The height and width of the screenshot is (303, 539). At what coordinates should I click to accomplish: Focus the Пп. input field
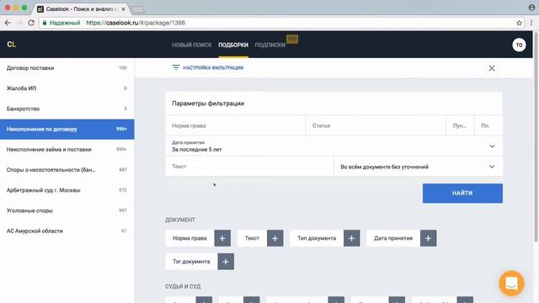(488, 125)
